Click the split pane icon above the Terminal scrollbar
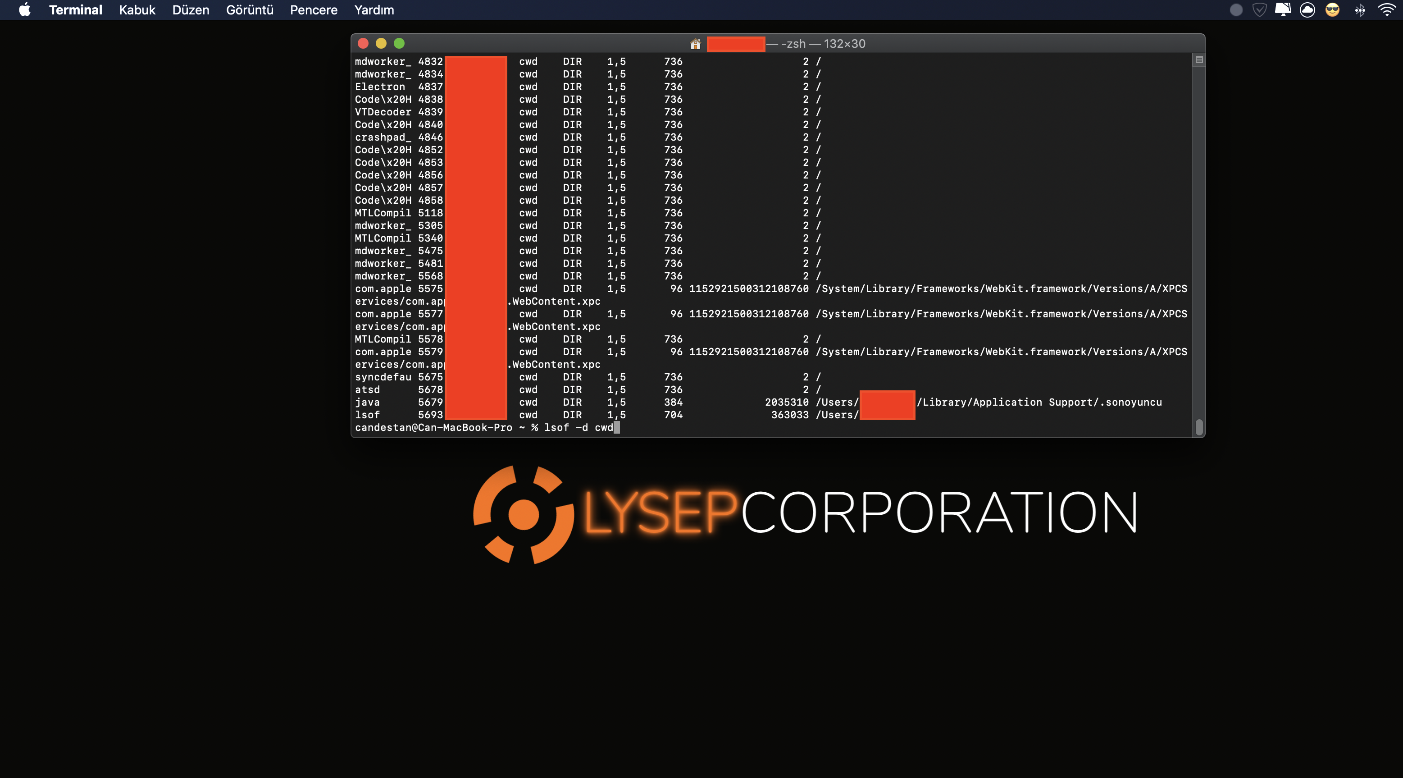 coord(1199,60)
